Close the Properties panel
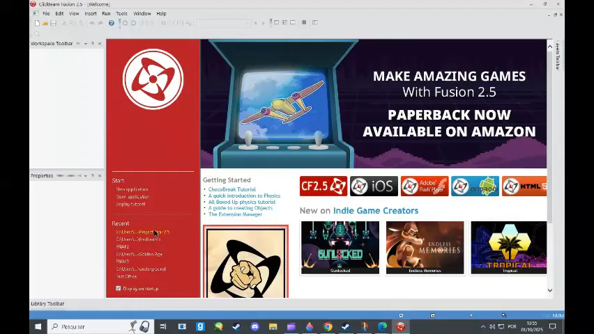 click(100, 176)
